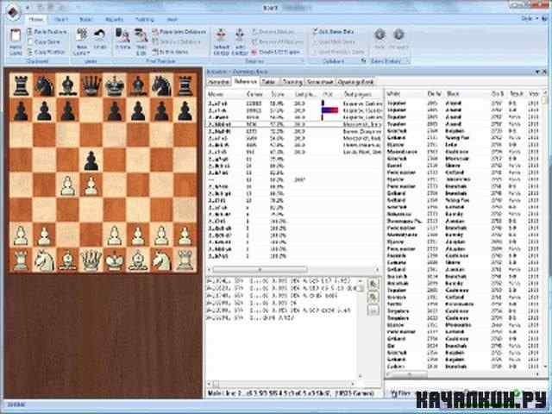Sort games by the Result column header
Screen dimensions: 552x414
(x=517, y=94)
